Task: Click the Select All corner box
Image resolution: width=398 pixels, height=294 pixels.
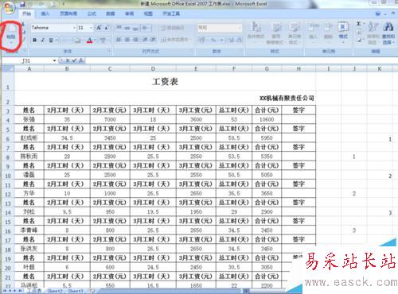Action: pyautogui.click(x=8, y=69)
